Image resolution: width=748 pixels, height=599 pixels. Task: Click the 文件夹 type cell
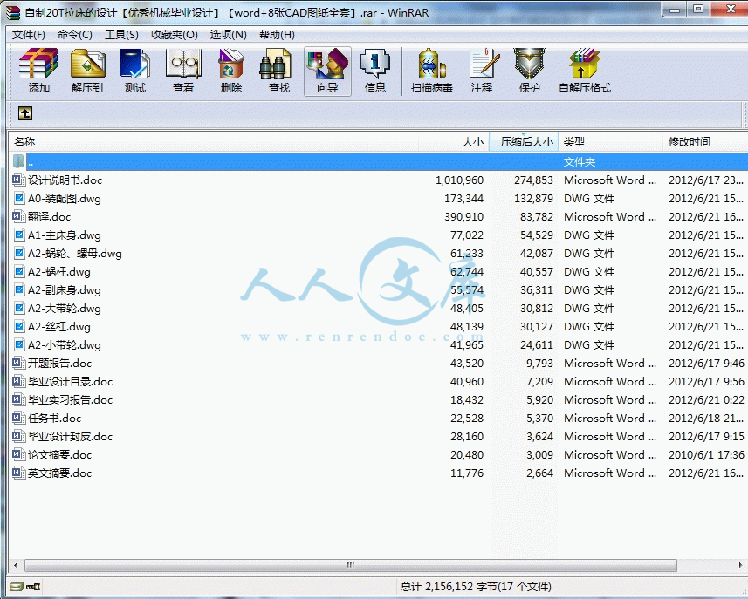(x=580, y=162)
